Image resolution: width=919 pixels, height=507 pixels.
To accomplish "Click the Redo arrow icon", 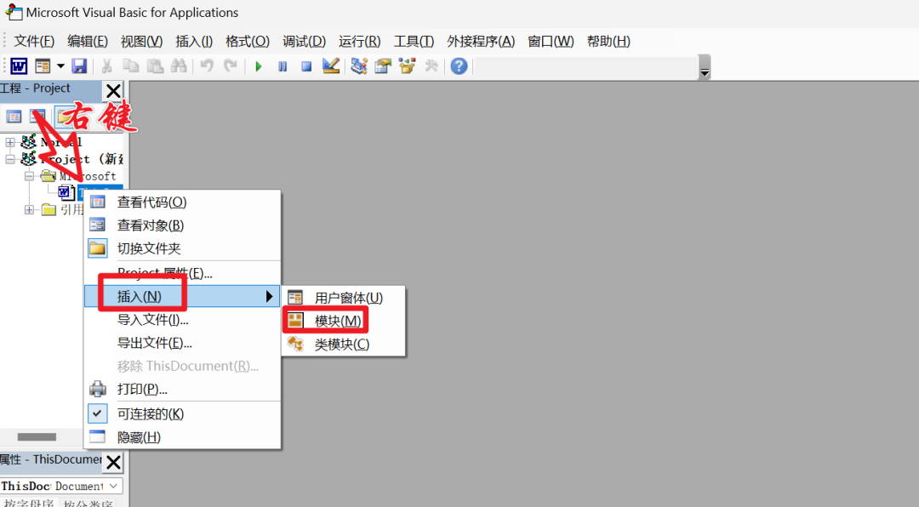I will pos(231,66).
